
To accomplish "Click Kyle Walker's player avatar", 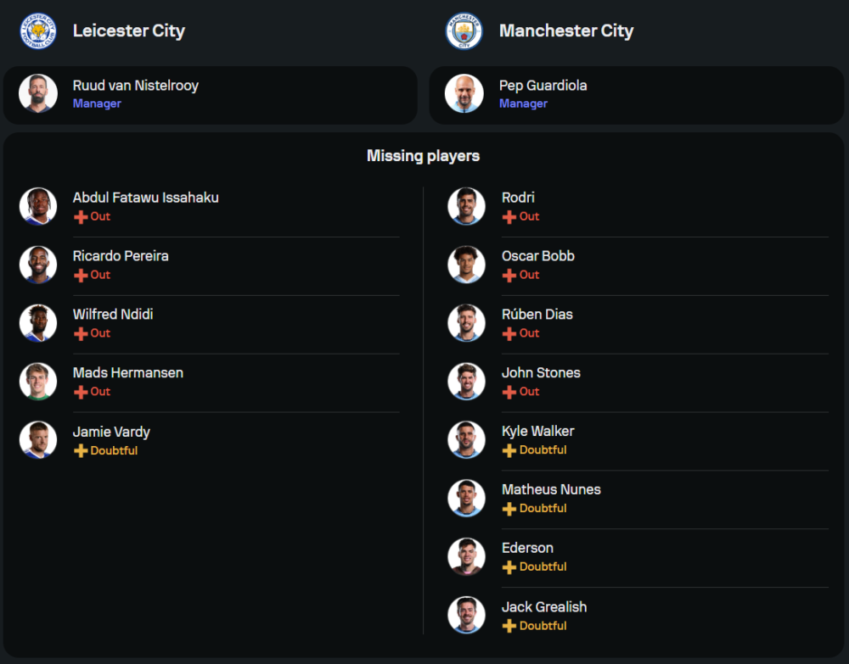I will click(466, 439).
